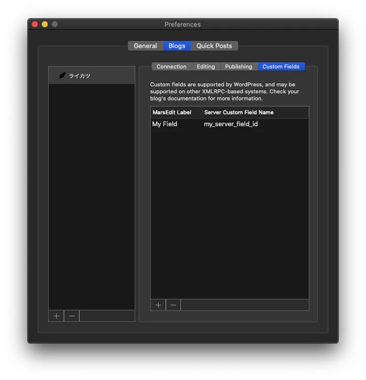Select the Blogs preferences tab
366x380 pixels.
tap(177, 46)
